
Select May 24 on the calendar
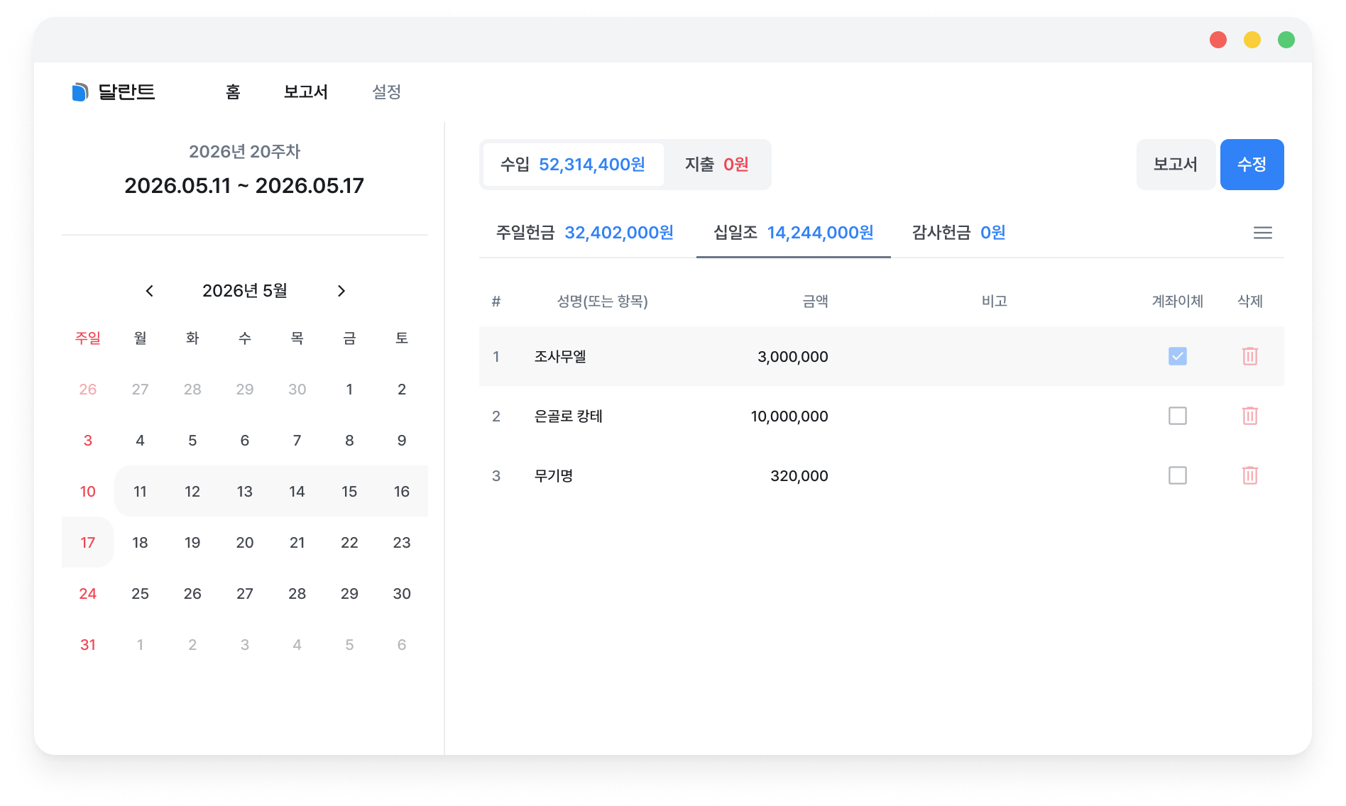[x=87, y=594]
